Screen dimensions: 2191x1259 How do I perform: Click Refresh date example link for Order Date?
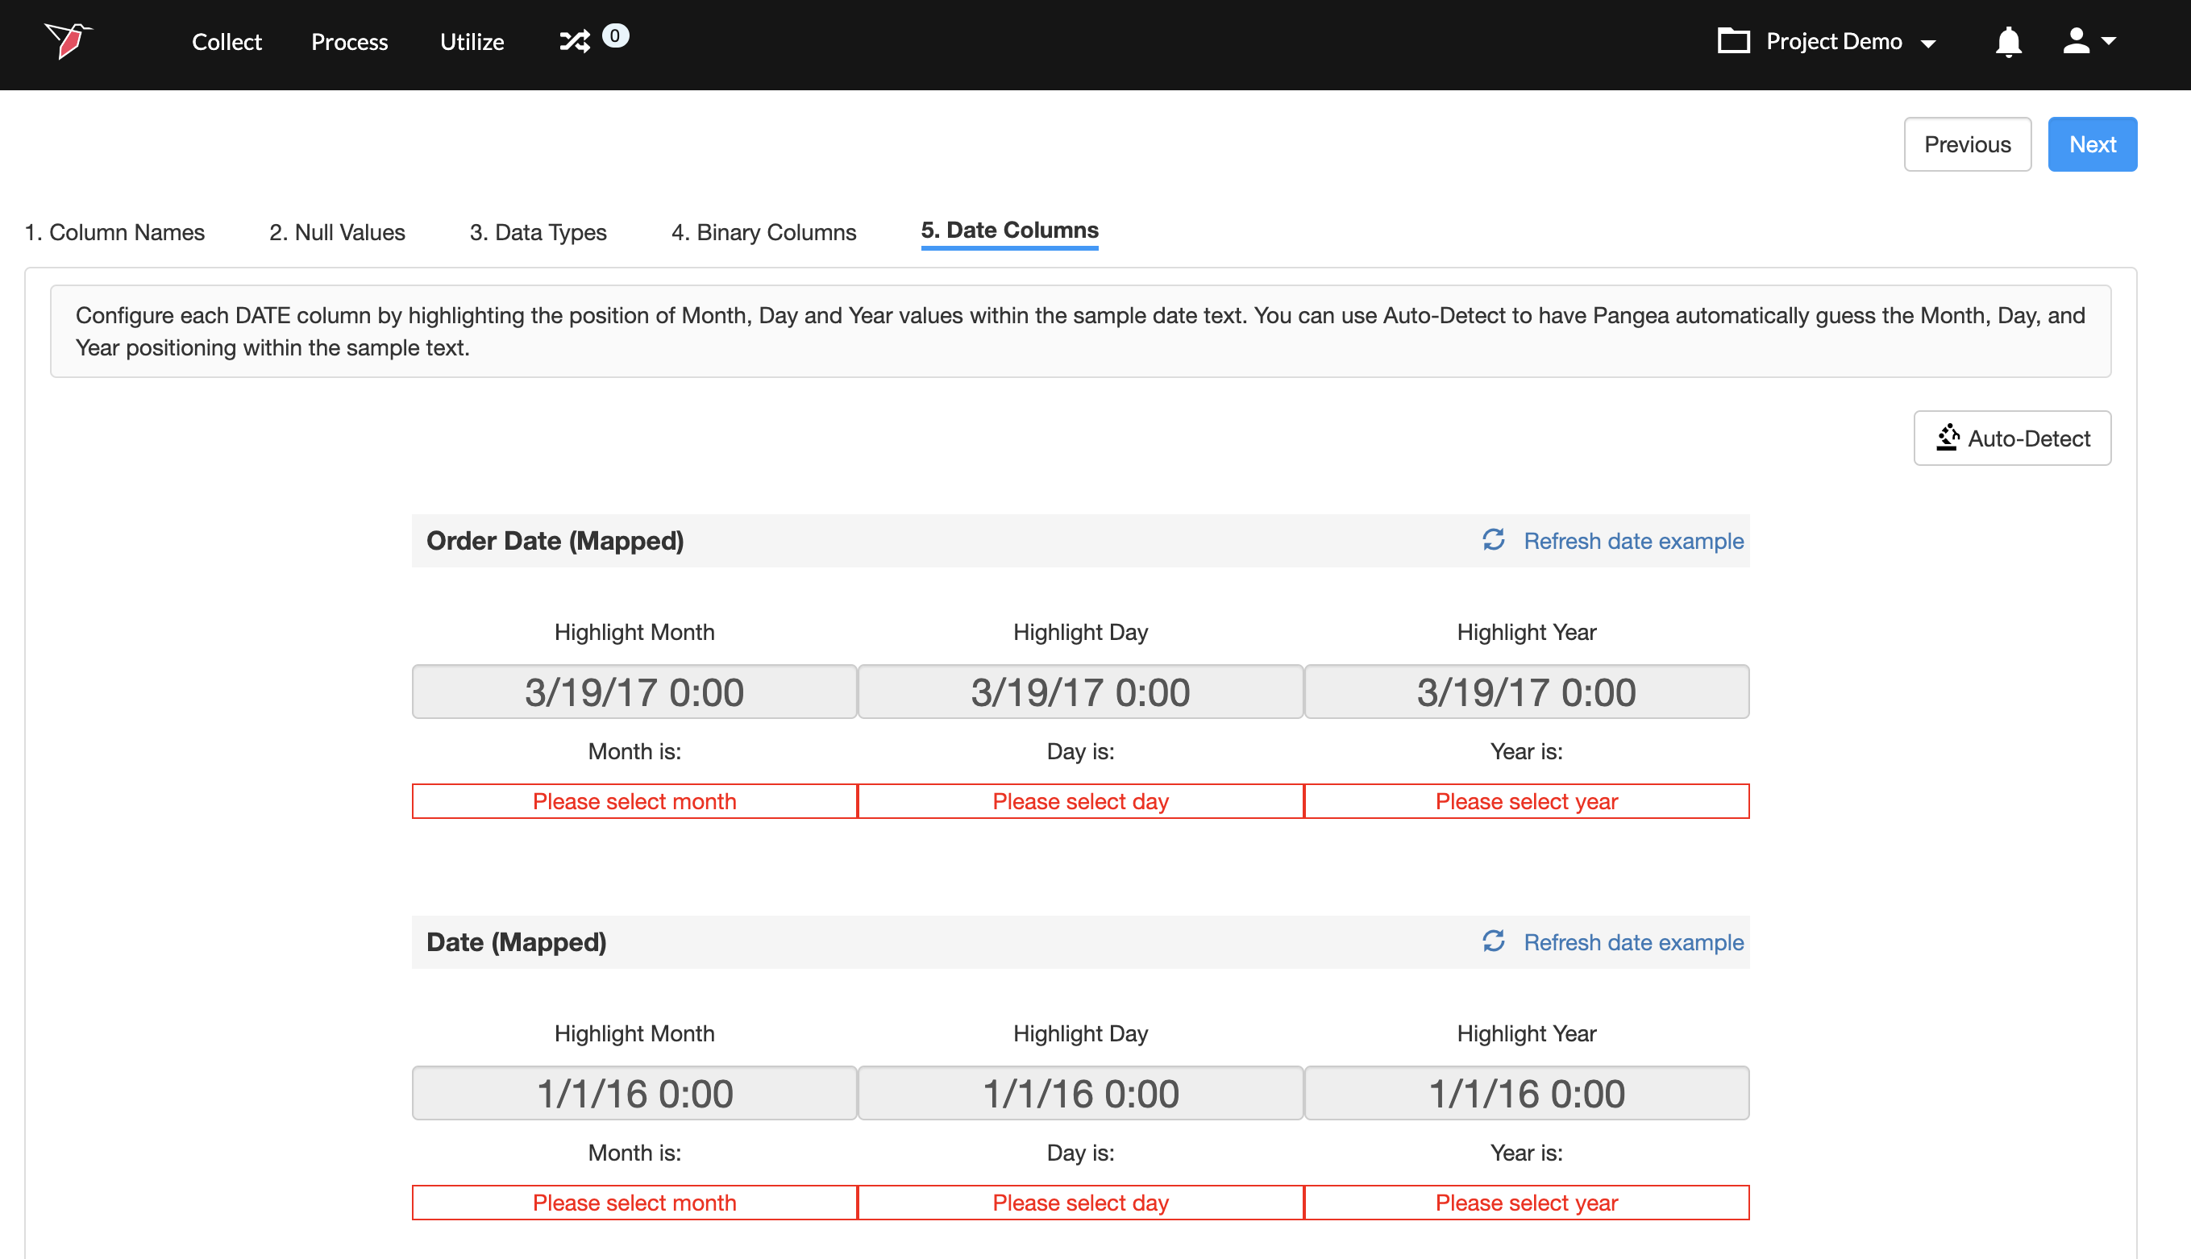tap(1632, 541)
